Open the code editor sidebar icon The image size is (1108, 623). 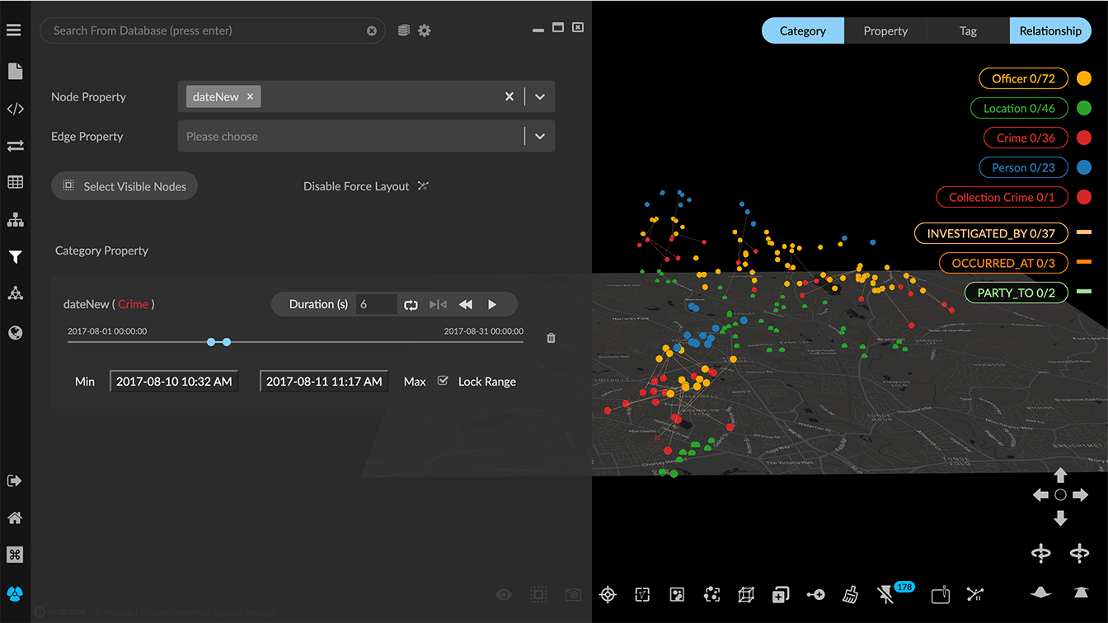(15, 109)
